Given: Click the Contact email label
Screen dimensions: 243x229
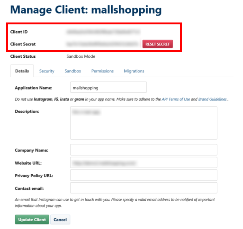Looking at the screenshot, I should (29, 188).
